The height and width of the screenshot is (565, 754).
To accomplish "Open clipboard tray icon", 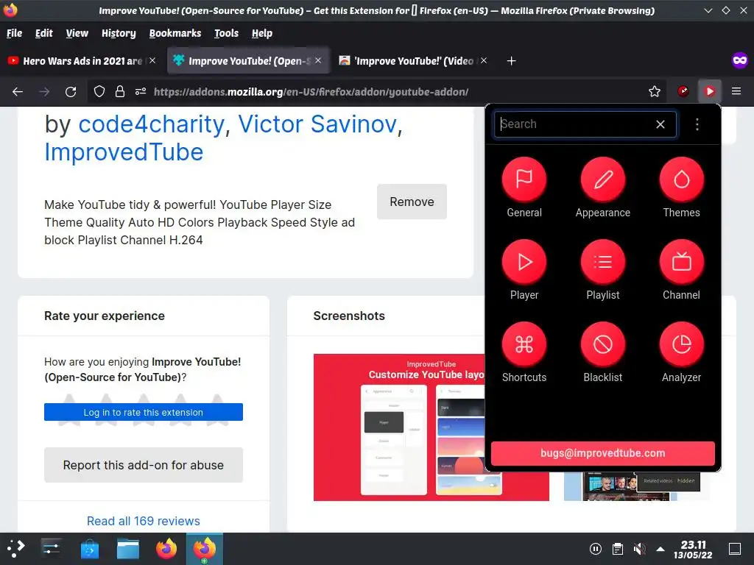I will pos(618,549).
